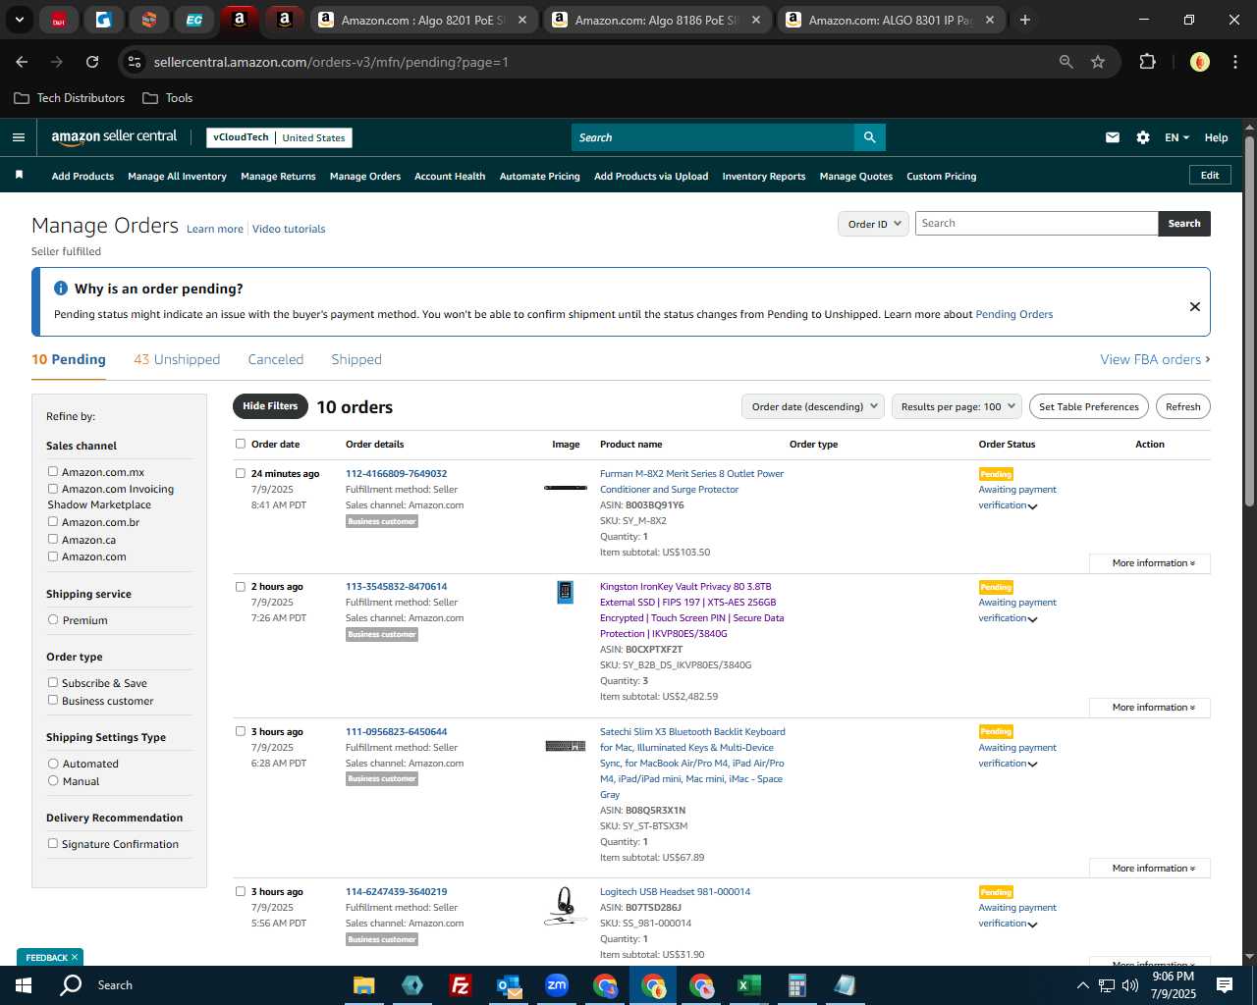Reload the page with browser refresh icon
Viewport: 1257px width, 1005px height.
(x=92, y=62)
